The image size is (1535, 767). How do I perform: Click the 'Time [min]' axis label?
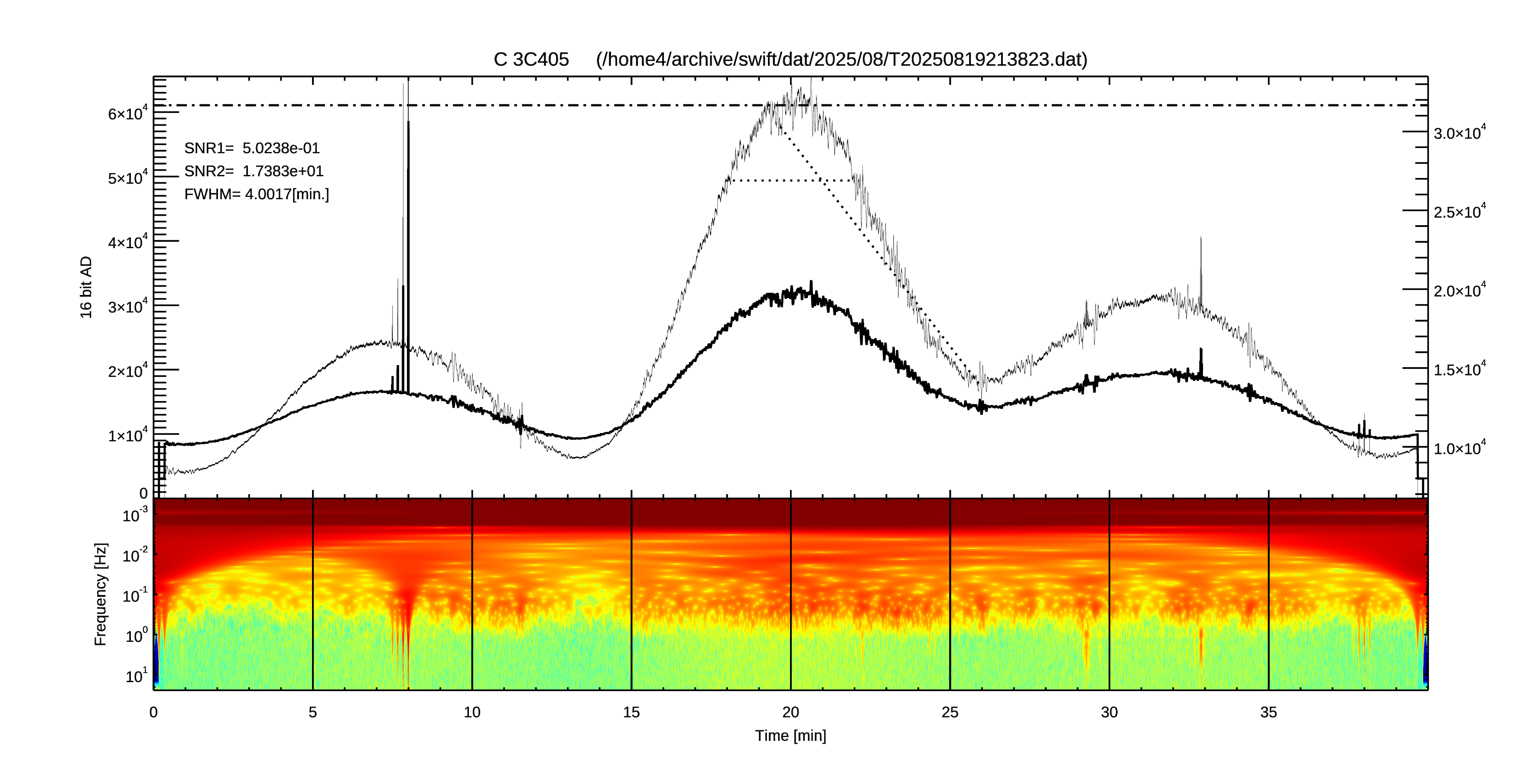790,735
